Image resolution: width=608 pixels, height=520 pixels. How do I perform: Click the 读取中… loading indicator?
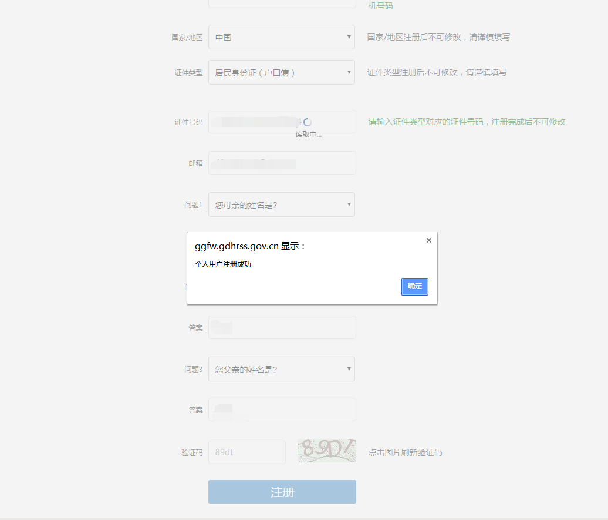(309, 134)
